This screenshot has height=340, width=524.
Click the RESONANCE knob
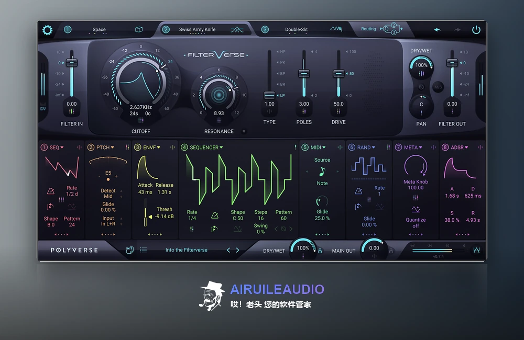(219, 95)
